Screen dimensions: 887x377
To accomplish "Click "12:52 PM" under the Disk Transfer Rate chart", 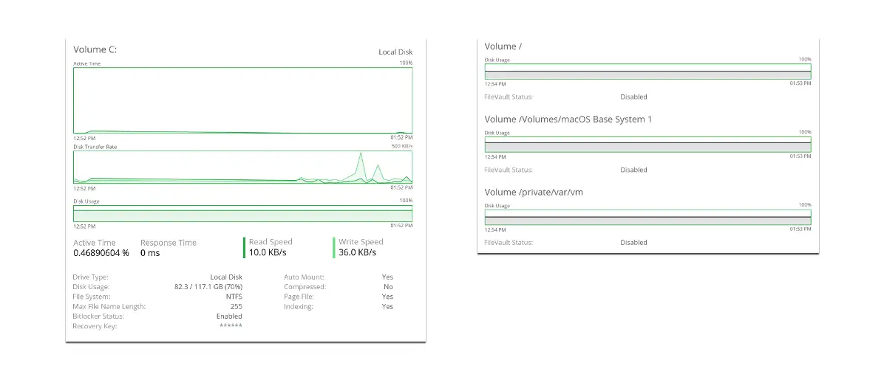I will click(x=84, y=188).
